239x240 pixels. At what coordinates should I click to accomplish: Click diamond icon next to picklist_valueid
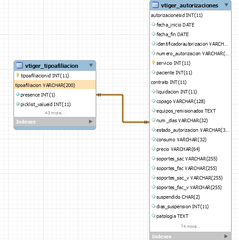coord(17,104)
